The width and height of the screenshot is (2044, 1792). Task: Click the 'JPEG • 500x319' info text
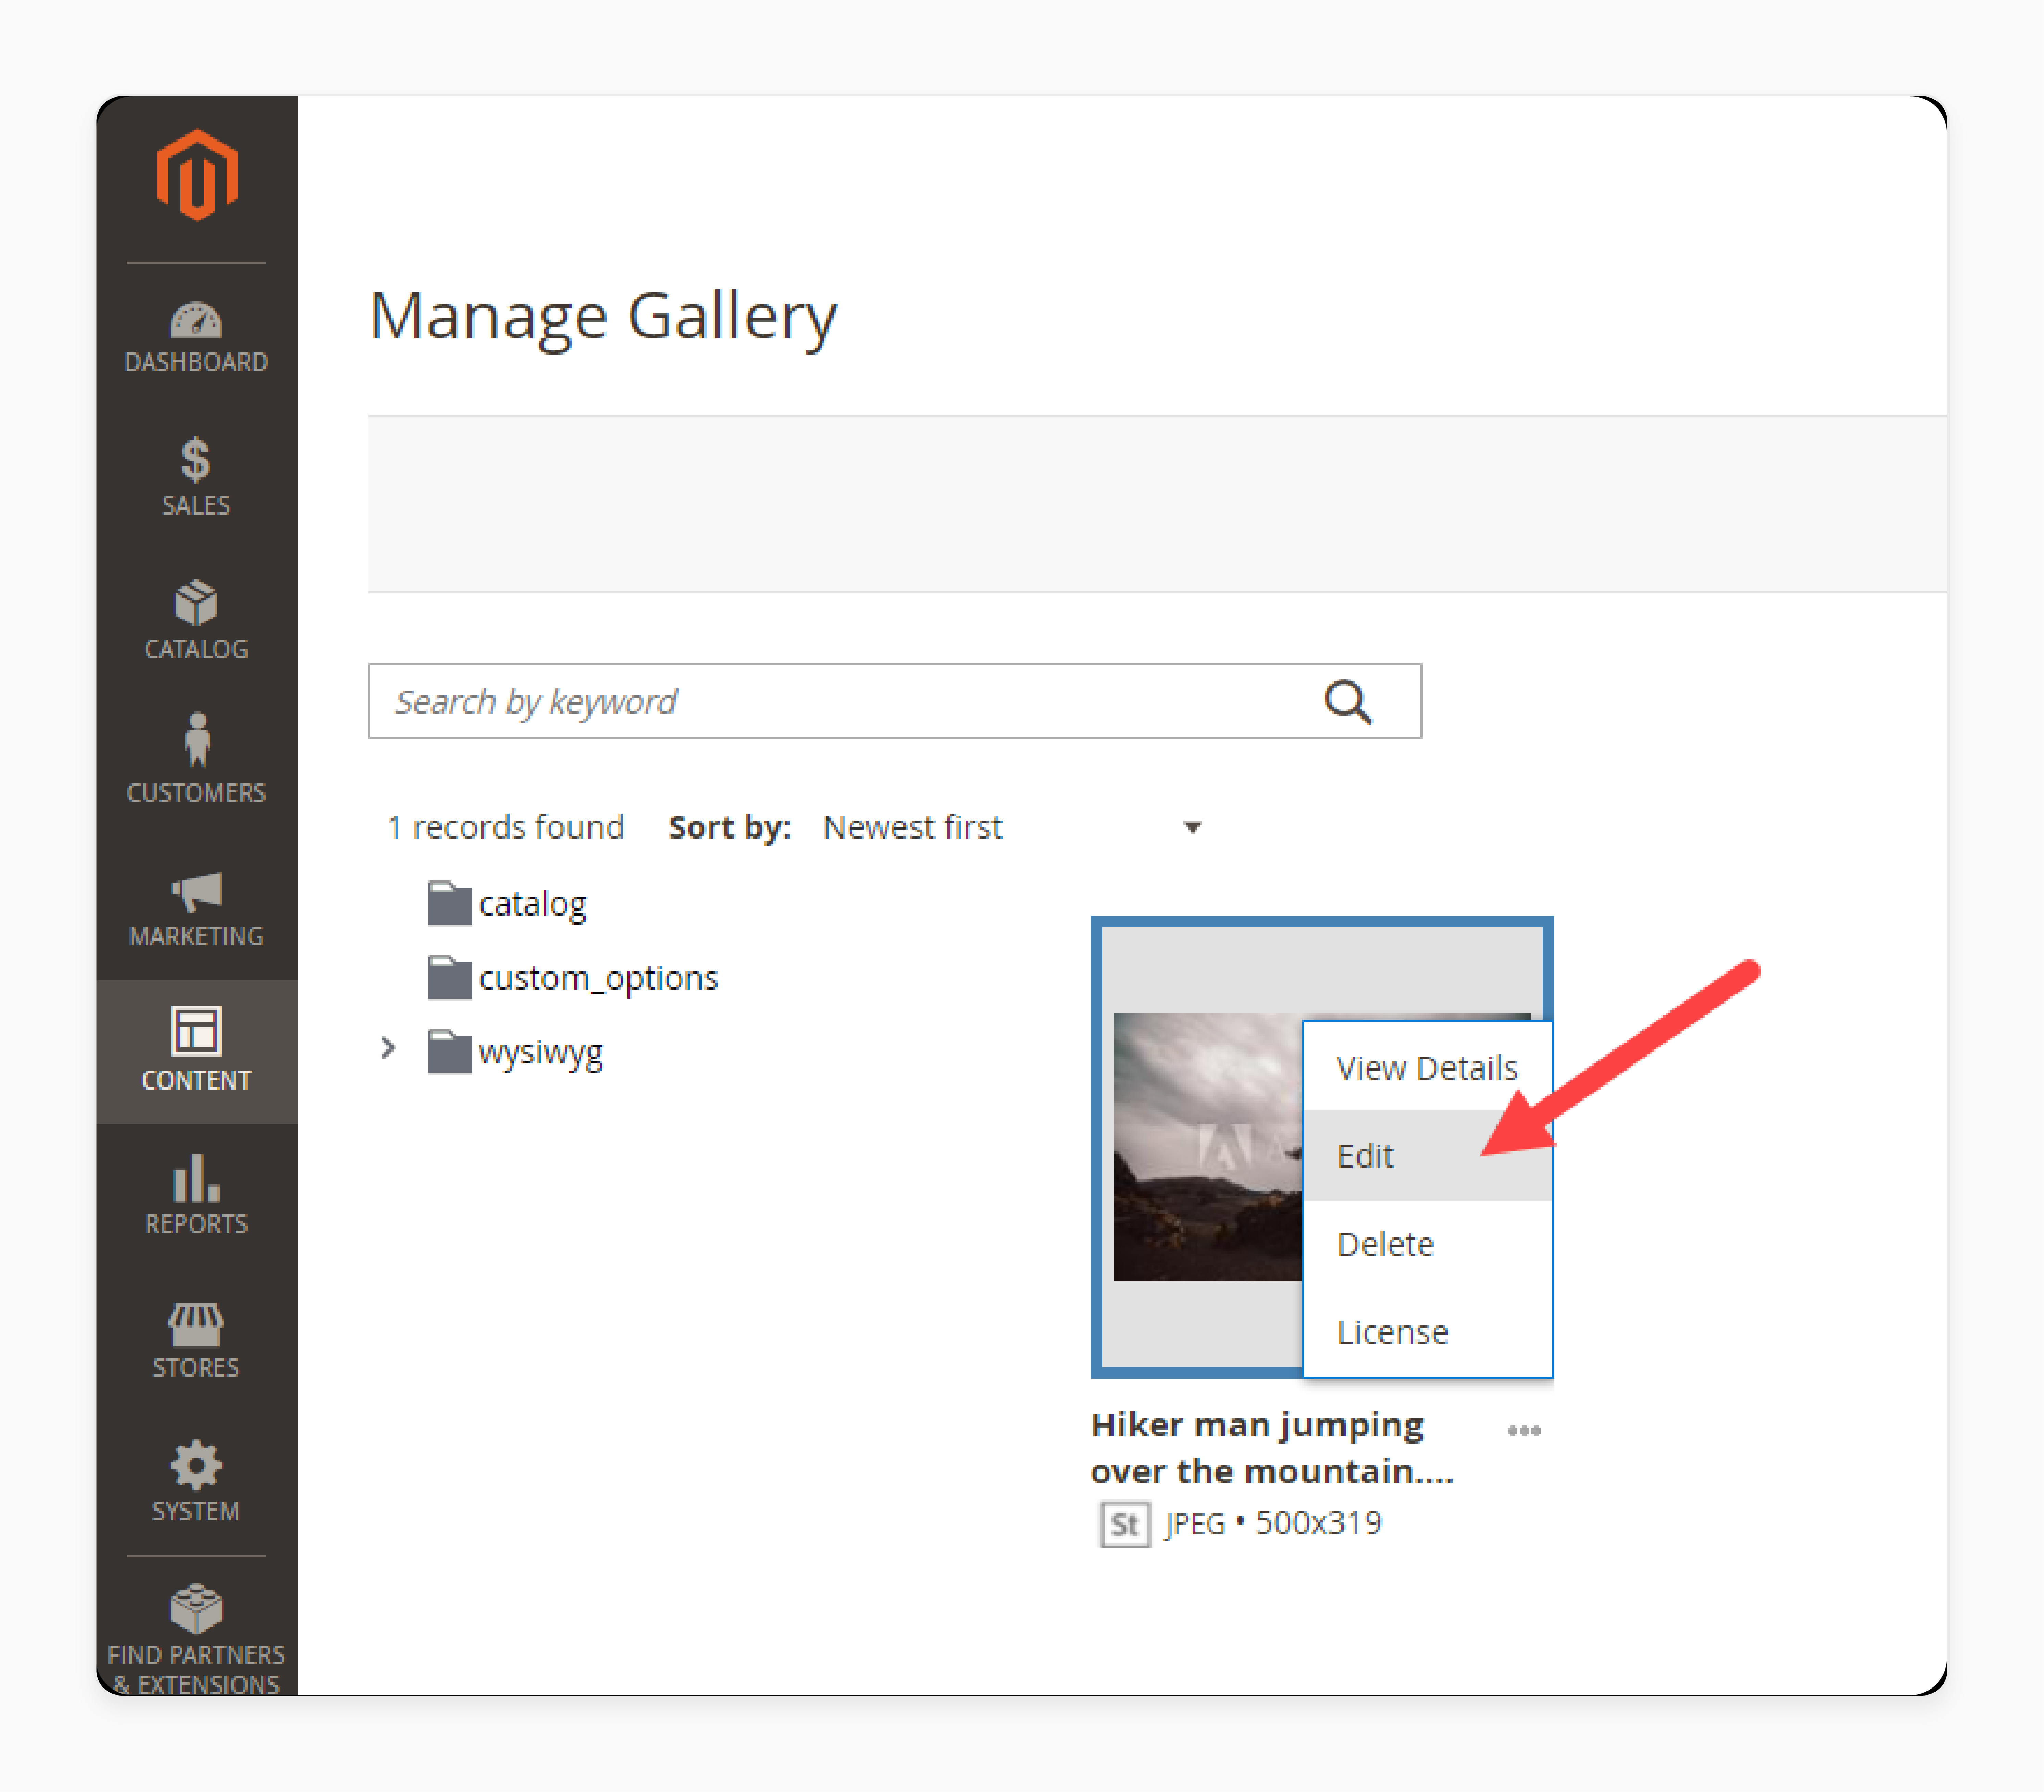[1273, 1524]
